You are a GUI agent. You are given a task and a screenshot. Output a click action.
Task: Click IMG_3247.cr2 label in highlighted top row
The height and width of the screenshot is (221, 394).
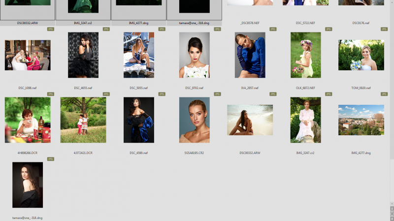tap(83, 23)
